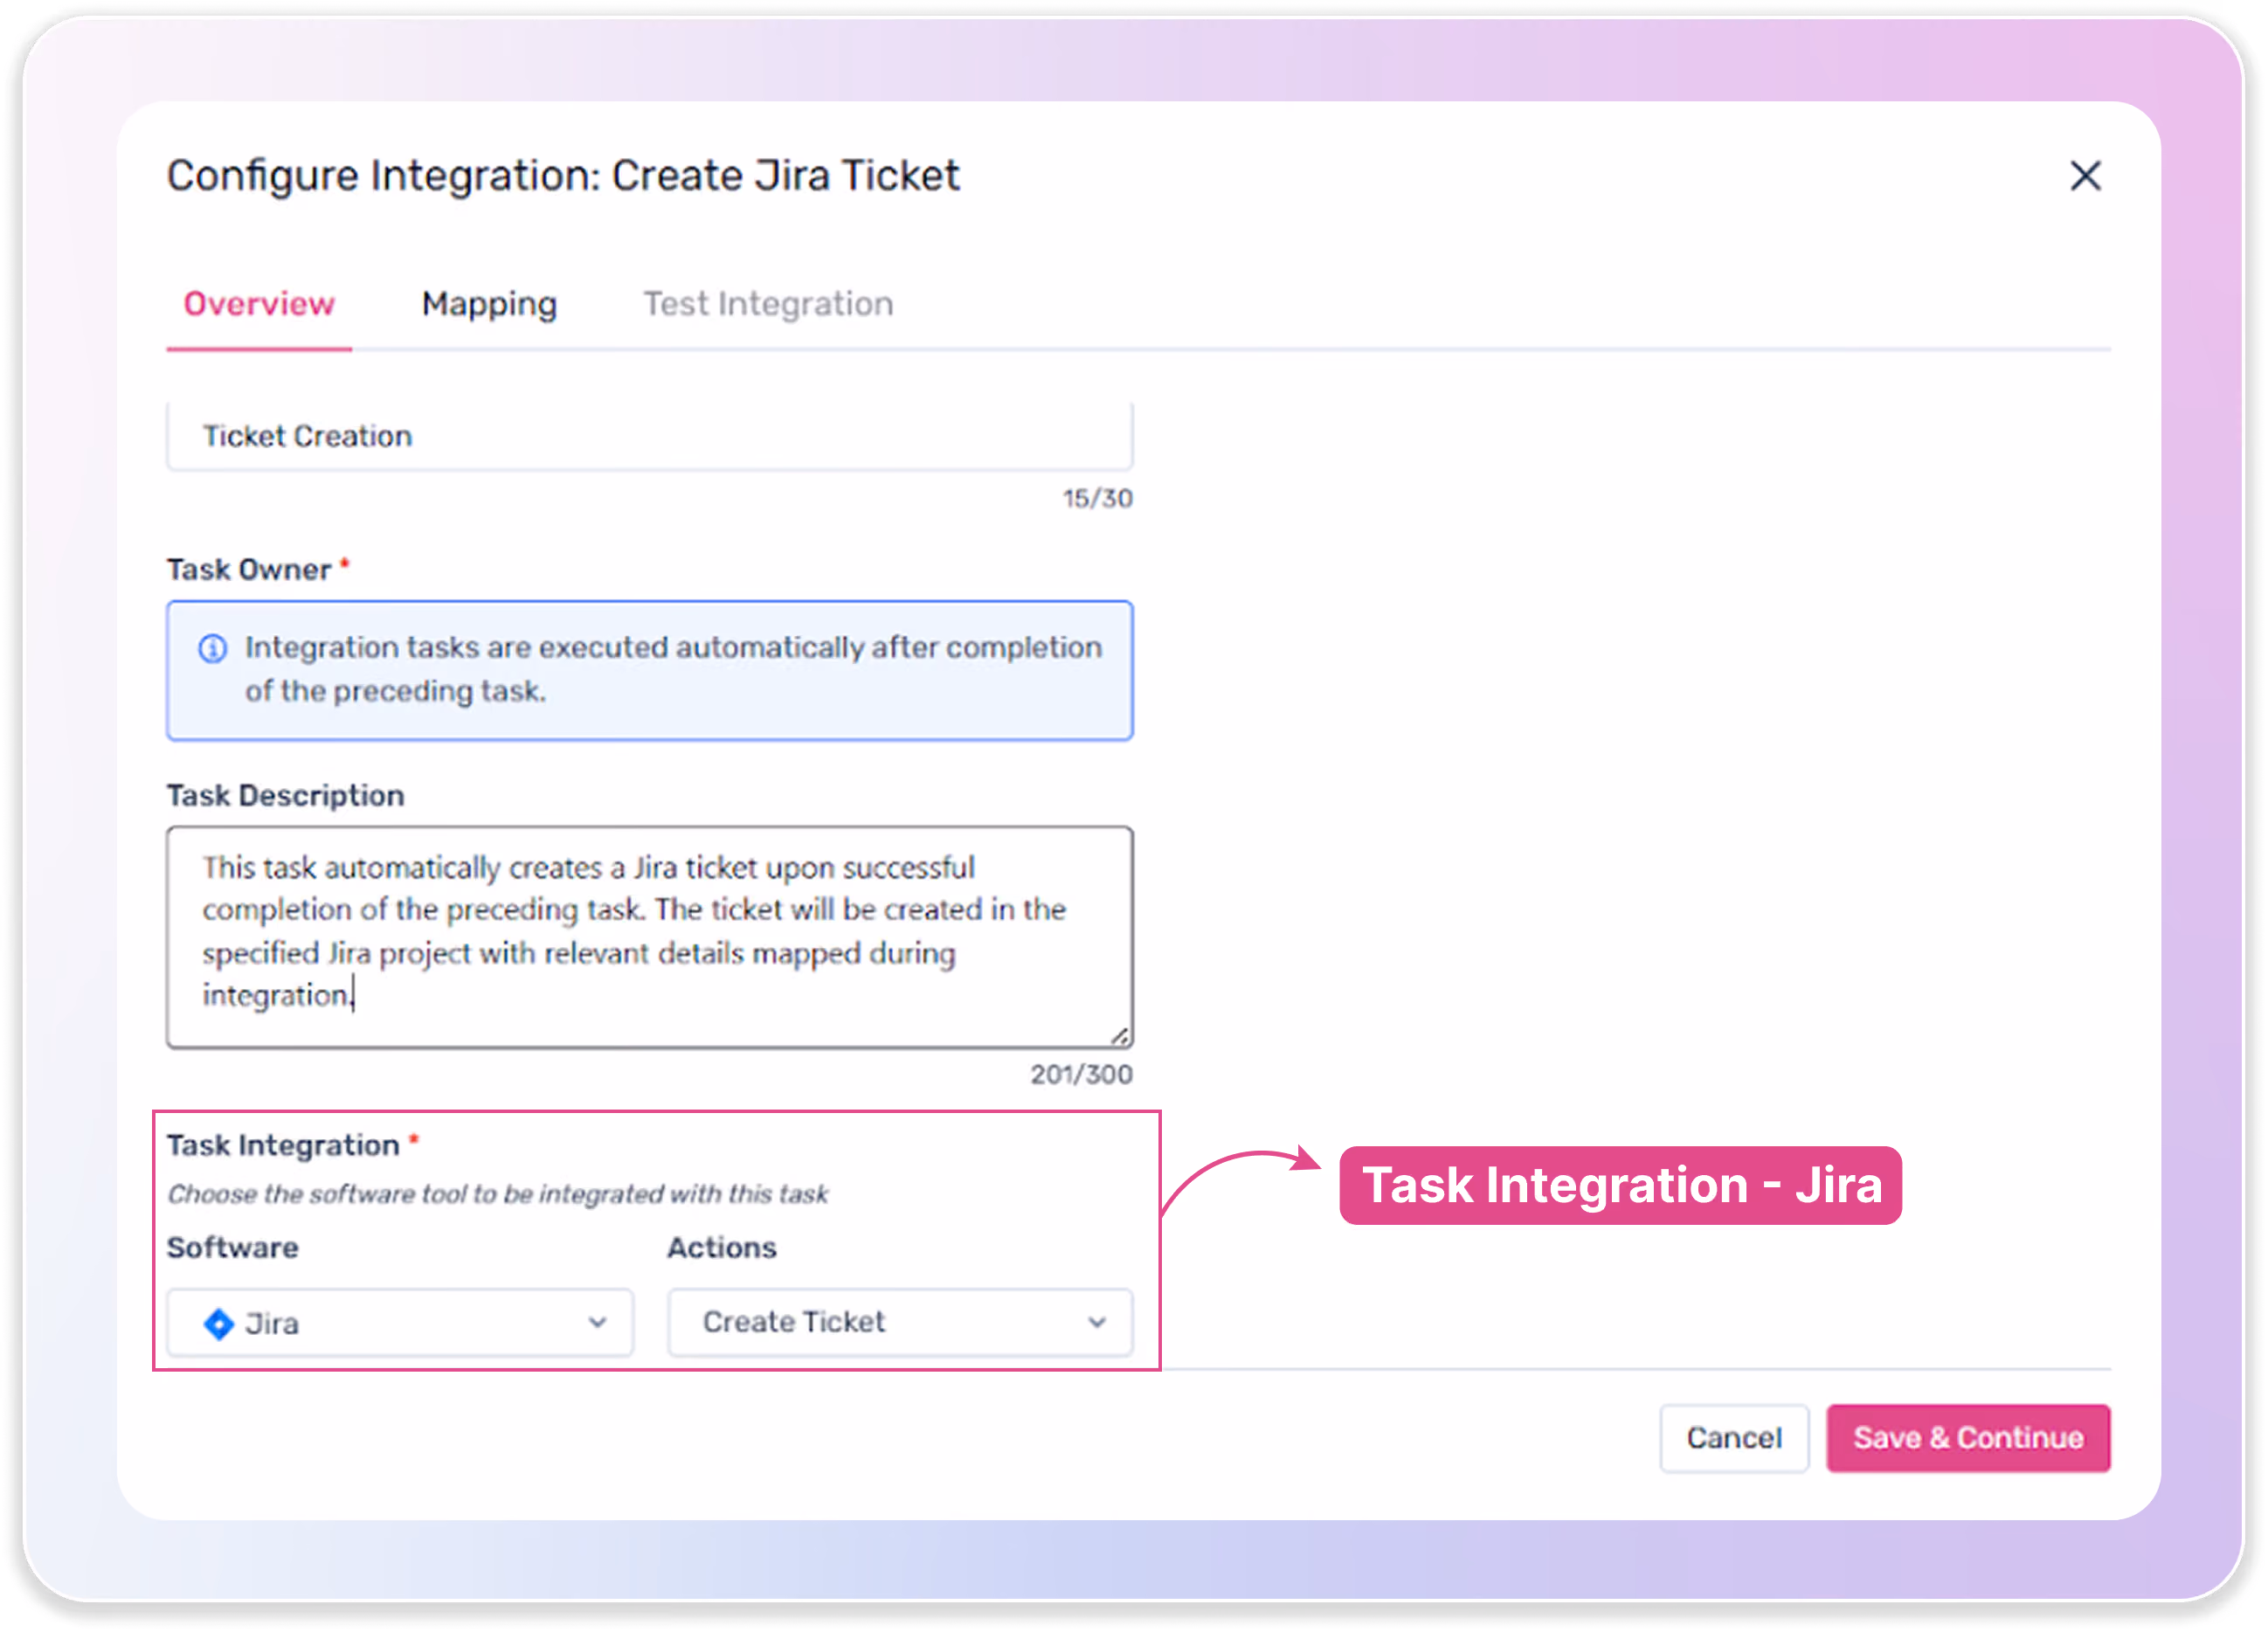Click the 15/30 character counter

[x=1097, y=498]
